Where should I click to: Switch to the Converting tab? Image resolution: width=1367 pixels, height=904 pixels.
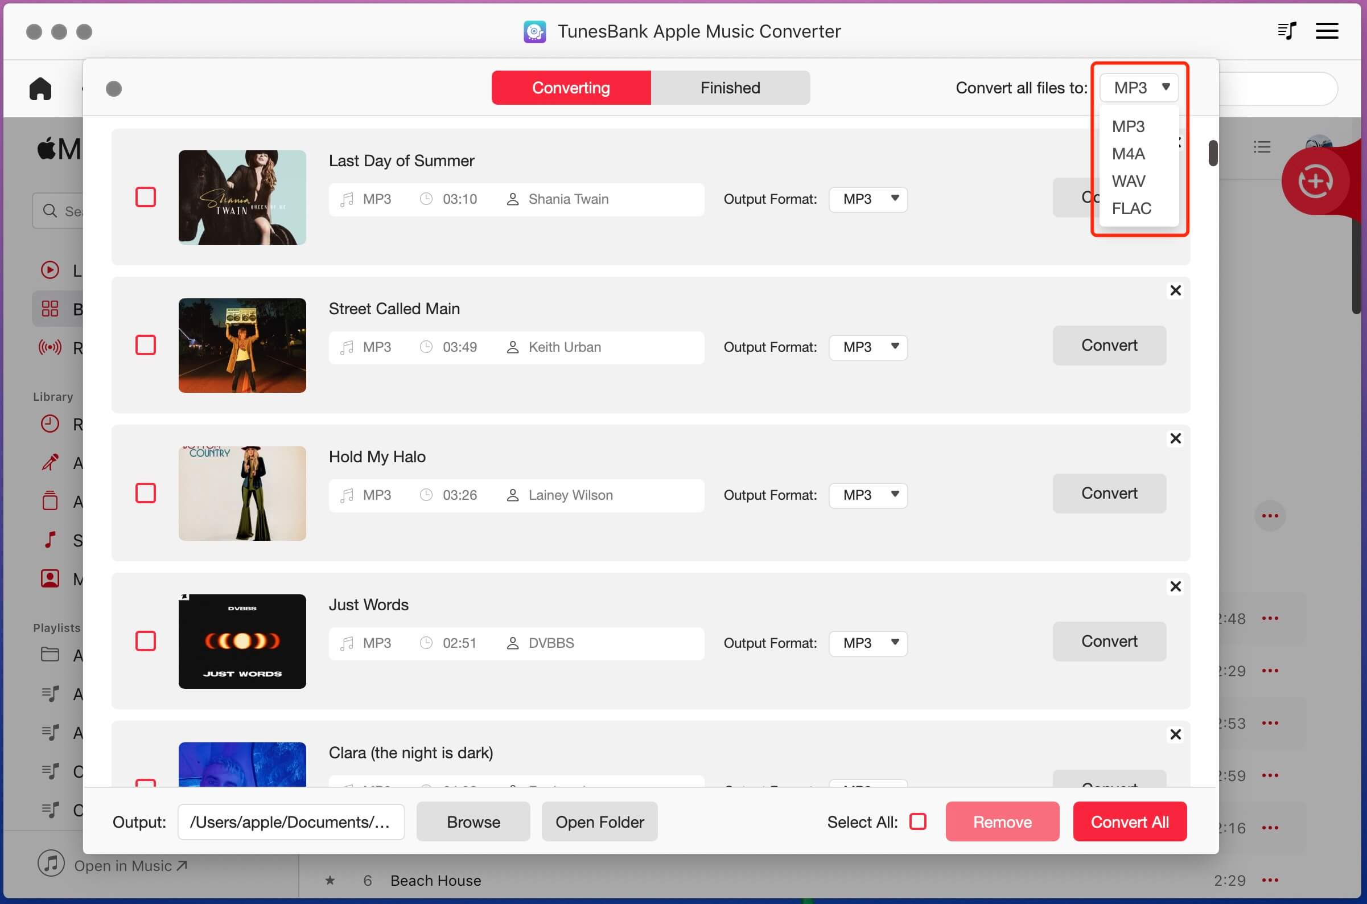click(x=571, y=88)
